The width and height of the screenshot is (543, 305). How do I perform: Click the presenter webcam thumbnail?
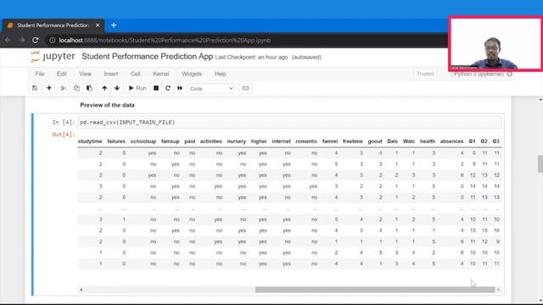(495, 43)
